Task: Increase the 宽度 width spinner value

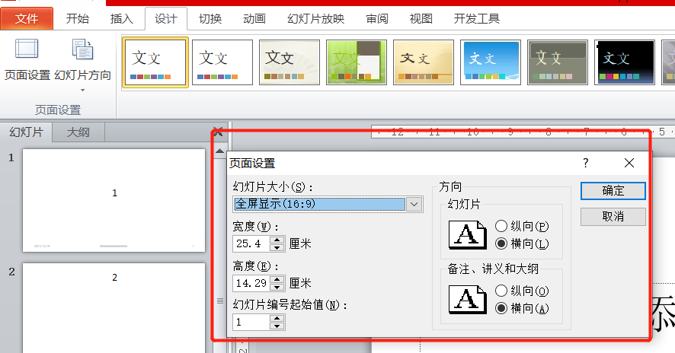Action: [x=277, y=240]
